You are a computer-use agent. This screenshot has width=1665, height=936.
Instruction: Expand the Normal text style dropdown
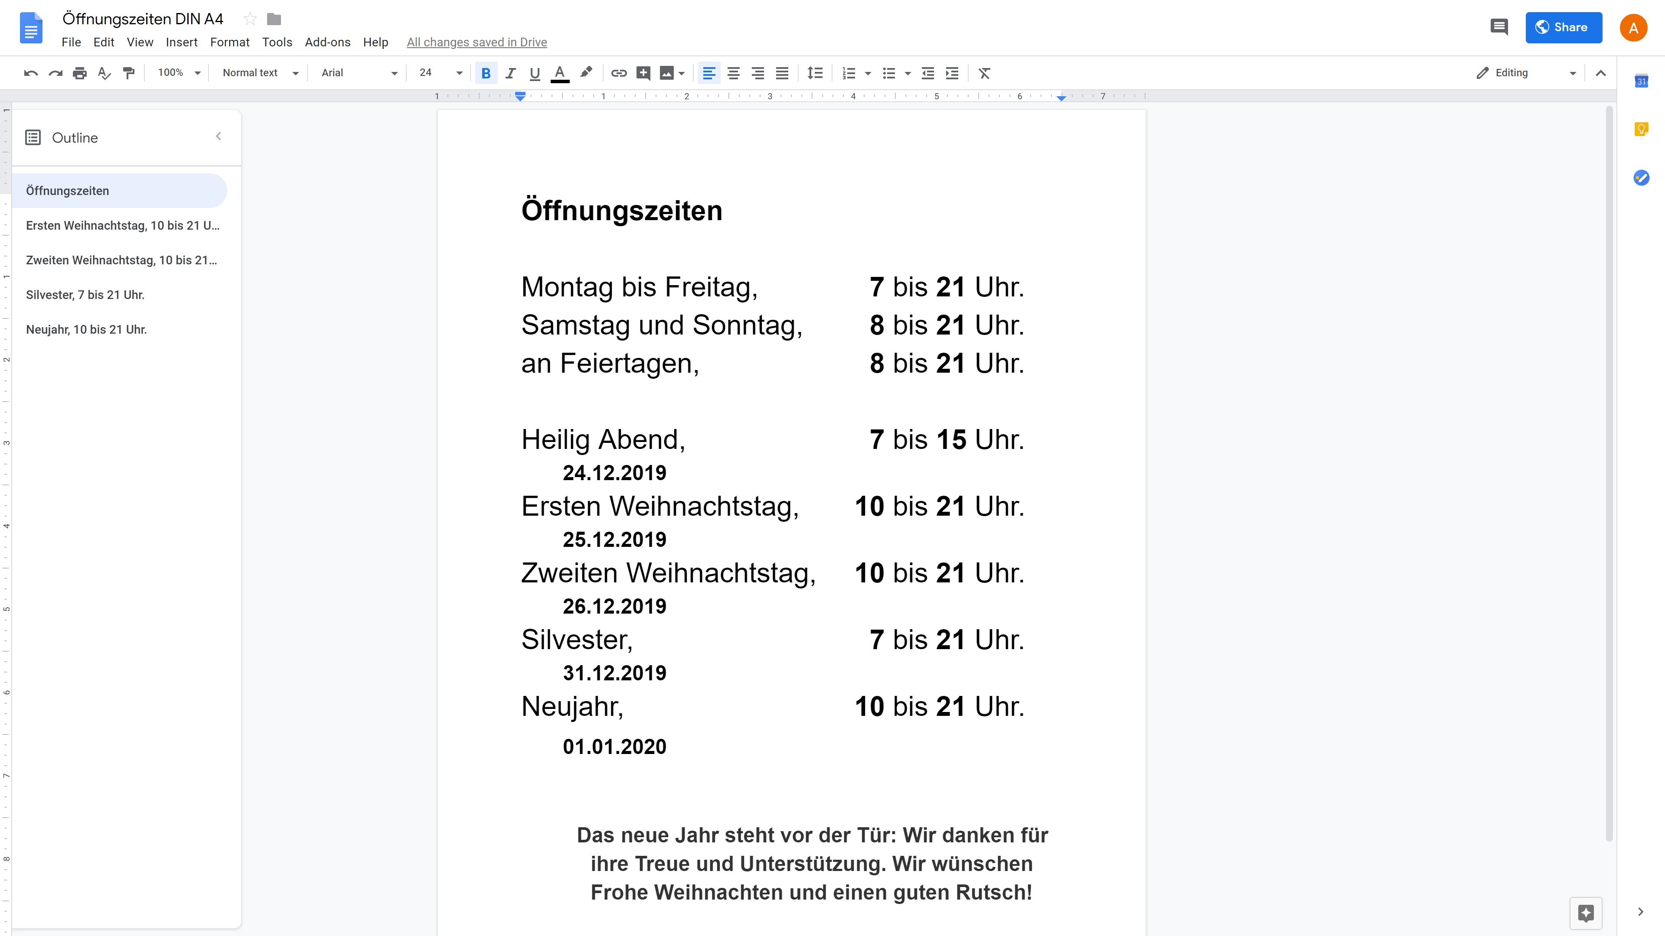click(x=260, y=73)
